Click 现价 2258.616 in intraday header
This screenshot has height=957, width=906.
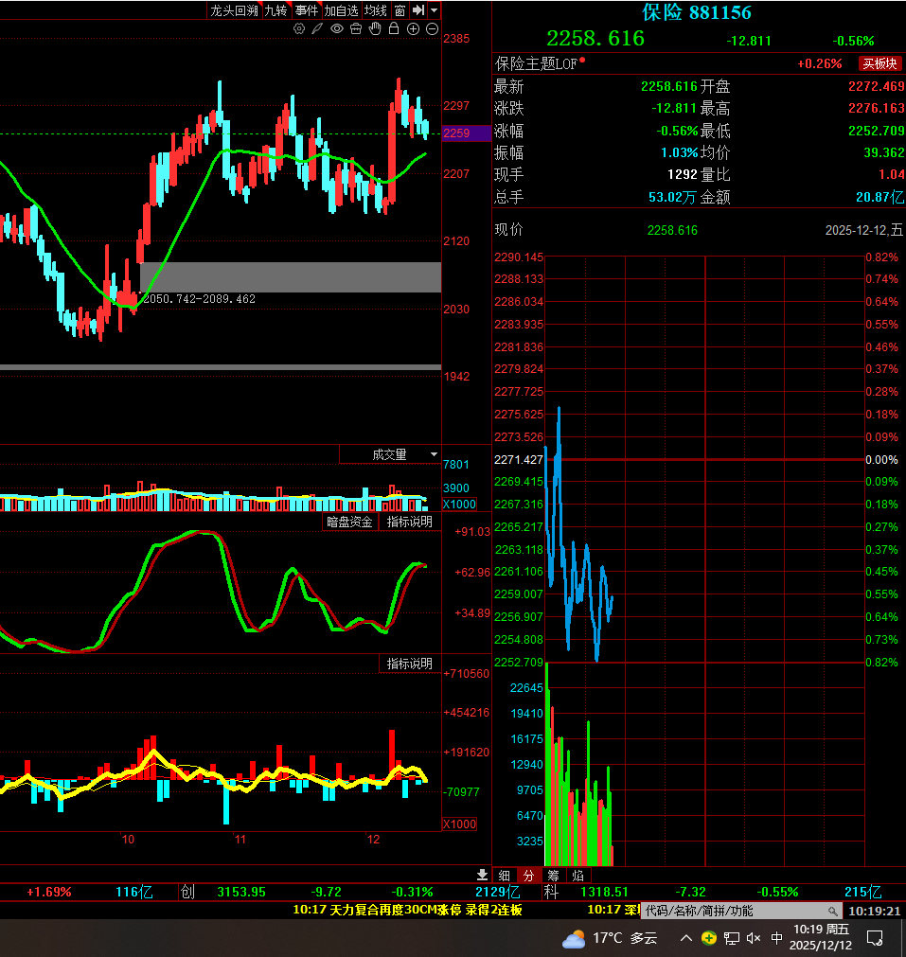click(x=672, y=230)
